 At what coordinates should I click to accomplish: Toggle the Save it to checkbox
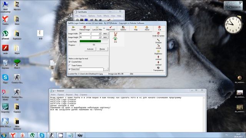tap(70, 69)
